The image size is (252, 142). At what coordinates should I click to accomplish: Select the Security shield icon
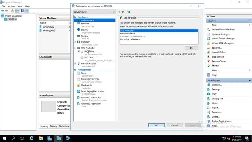click(x=78, y=30)
